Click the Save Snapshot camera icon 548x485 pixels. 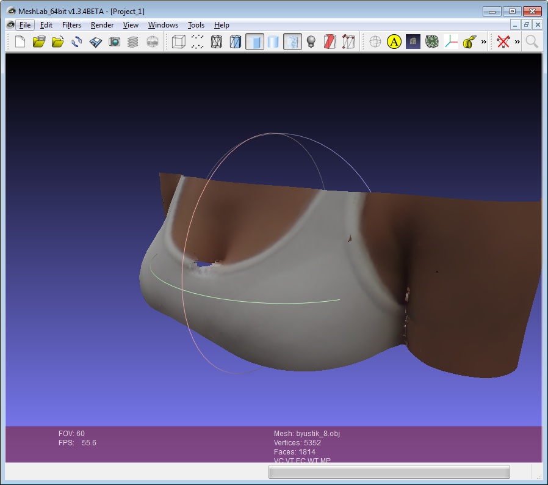[114, 42]
